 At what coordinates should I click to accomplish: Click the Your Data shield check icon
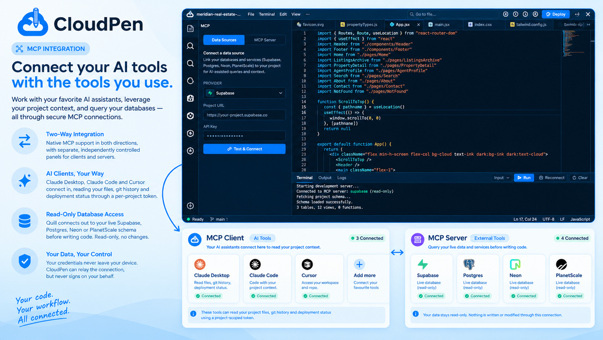[24, 262]
